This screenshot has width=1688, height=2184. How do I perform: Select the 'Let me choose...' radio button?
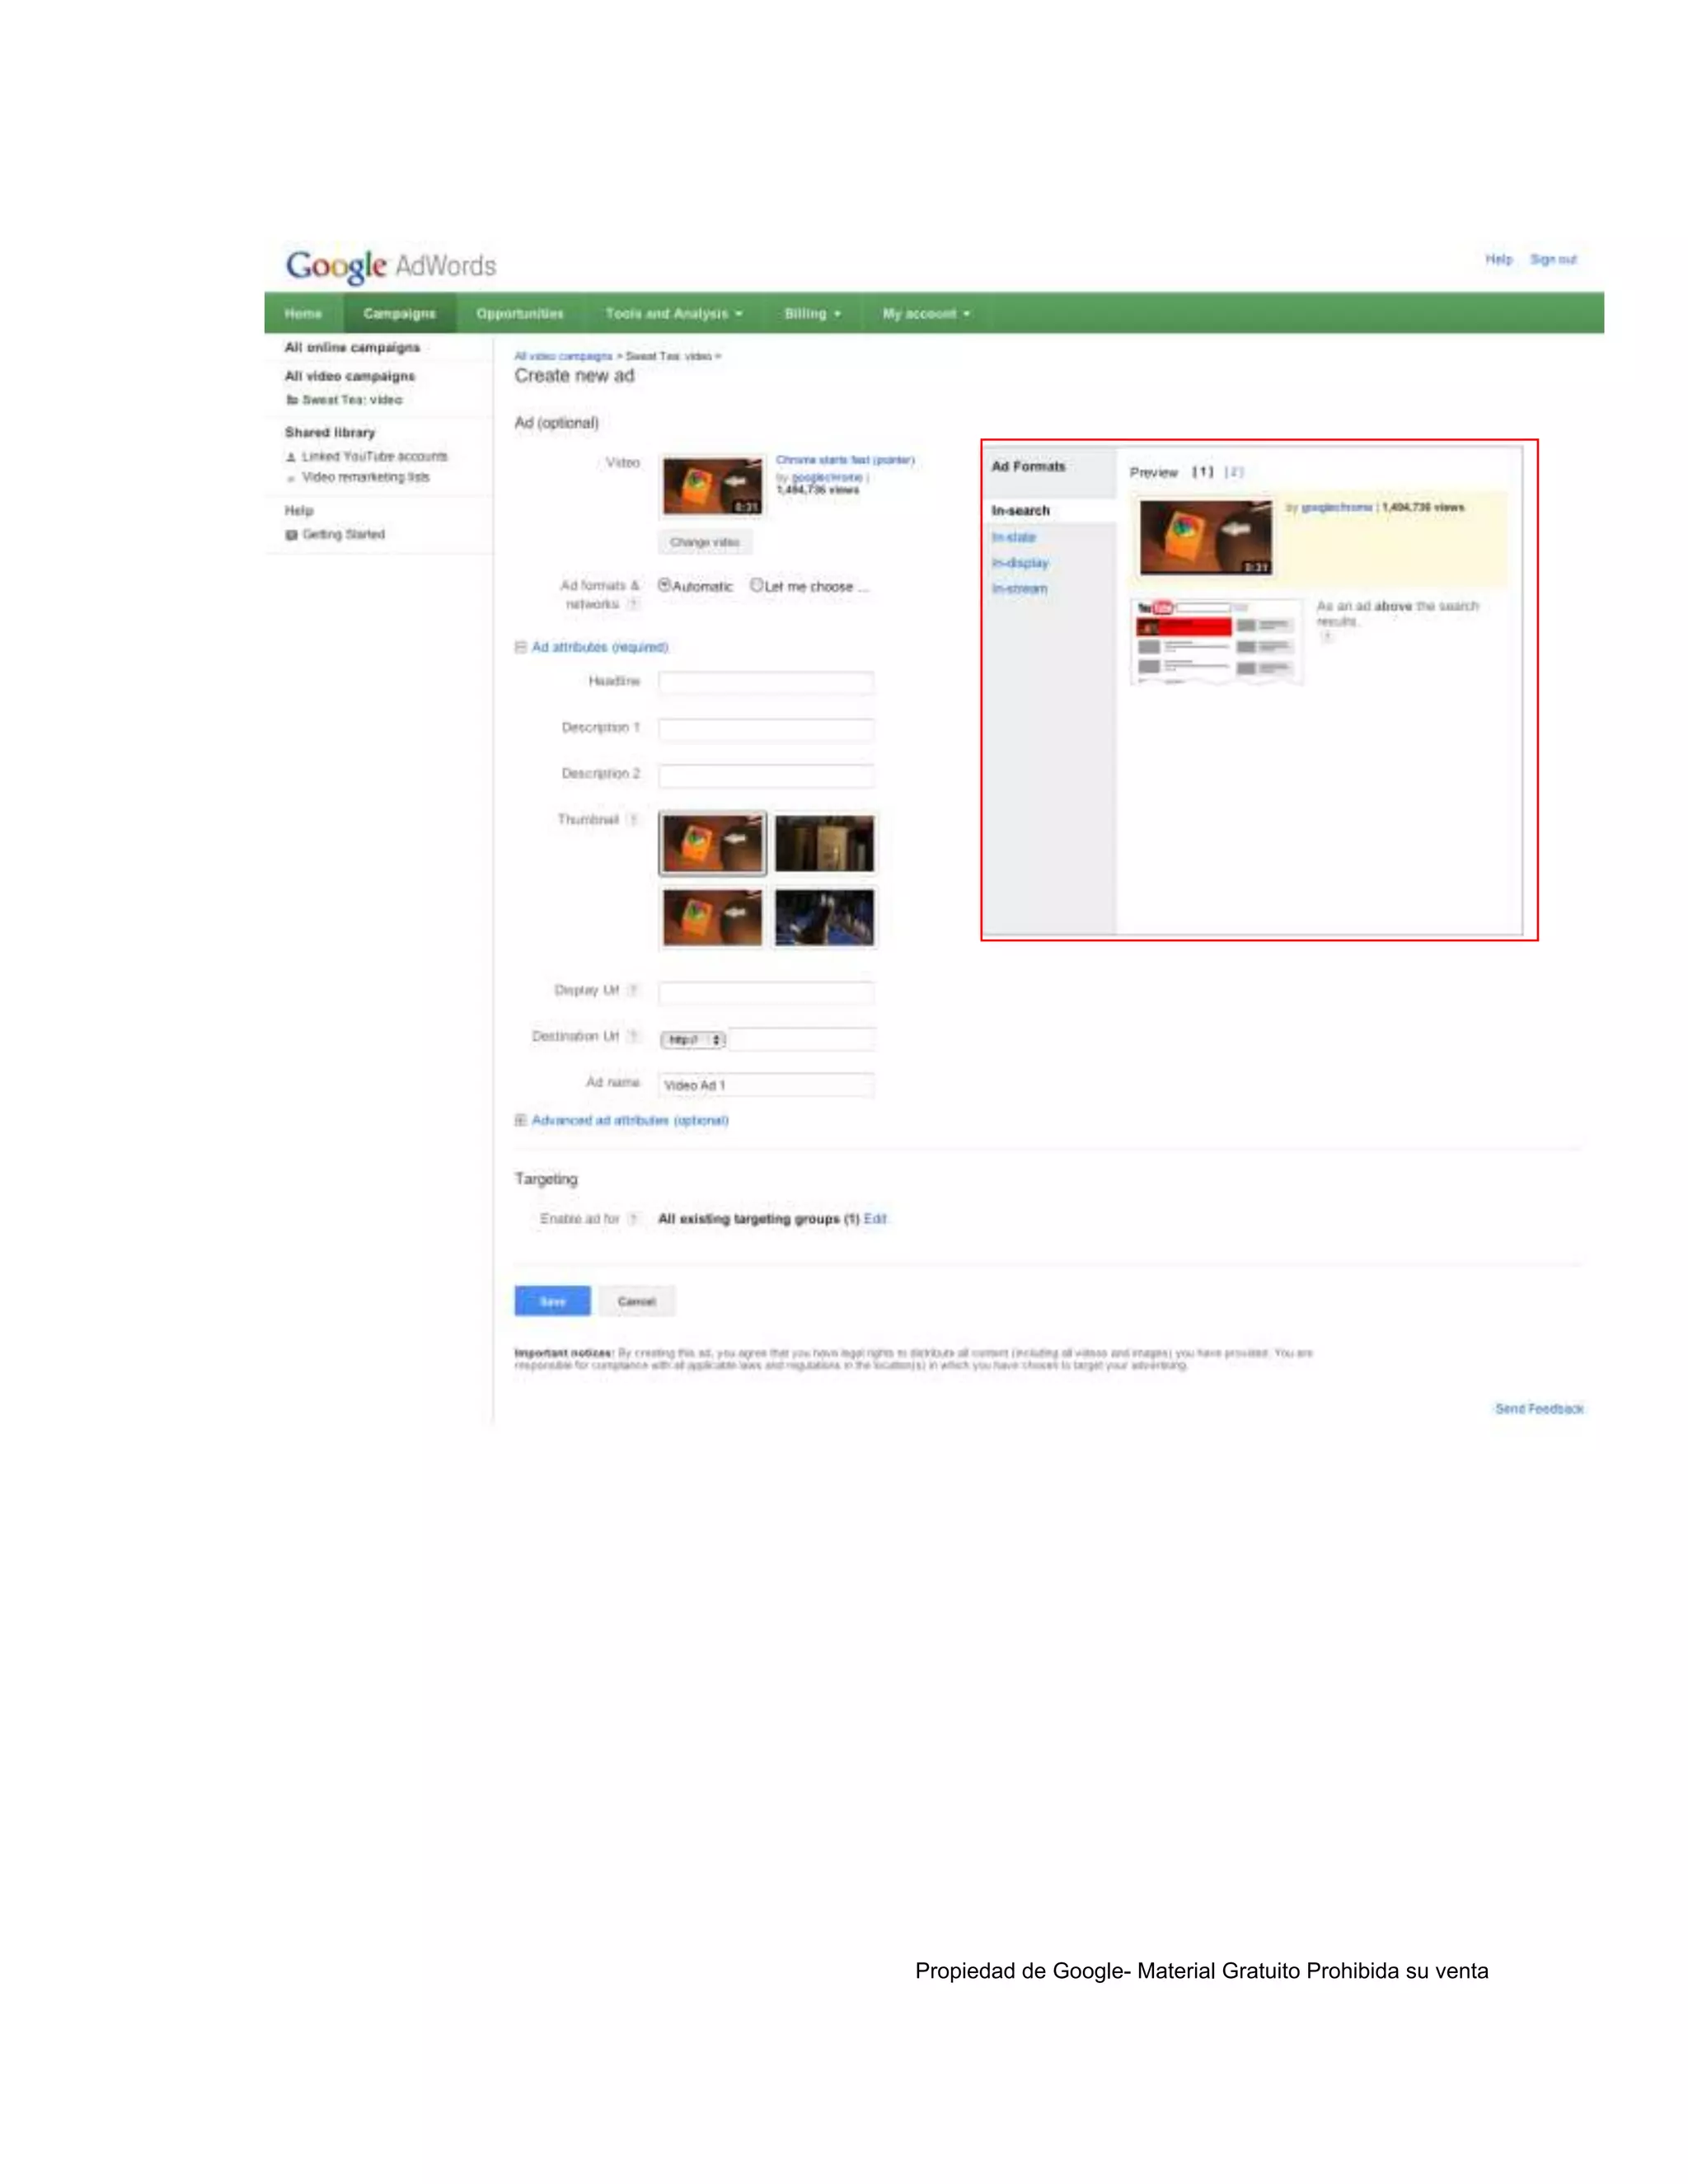click(757, 585)
